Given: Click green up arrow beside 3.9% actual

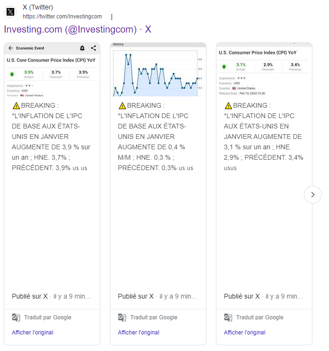Looking at the screenshot, I should pyautogui.click(x=12, y=74).
